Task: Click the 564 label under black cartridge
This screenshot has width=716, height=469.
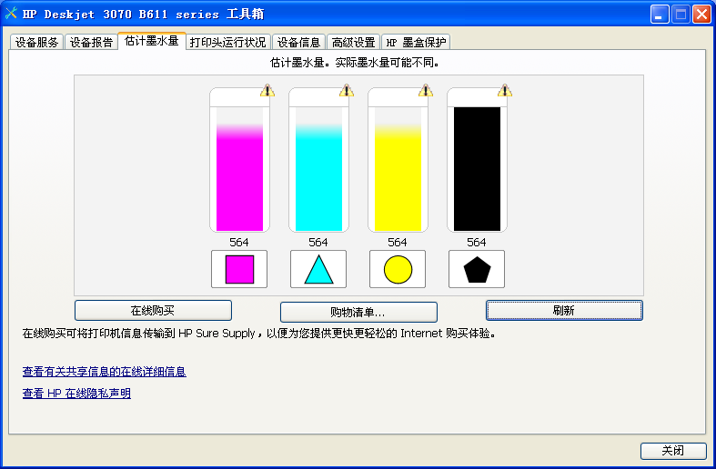Action: [476, 243]
